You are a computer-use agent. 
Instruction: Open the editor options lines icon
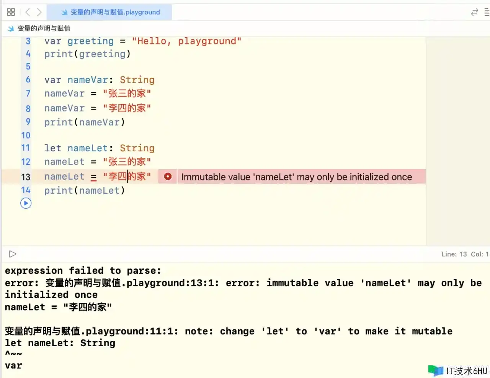coord(487,12)
